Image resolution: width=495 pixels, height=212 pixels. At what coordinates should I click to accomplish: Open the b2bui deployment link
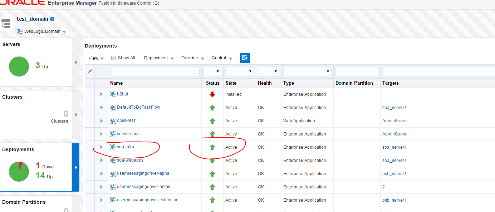point(122,94)
